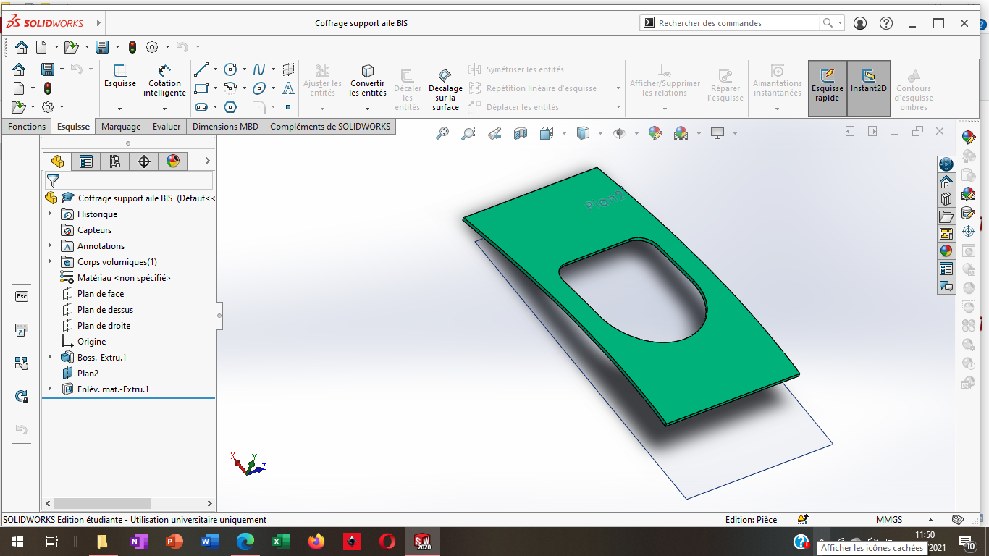This screenshot has width=989, height=556.
Task: Open Design Library in task pane
Action: (x=946, y=199)
